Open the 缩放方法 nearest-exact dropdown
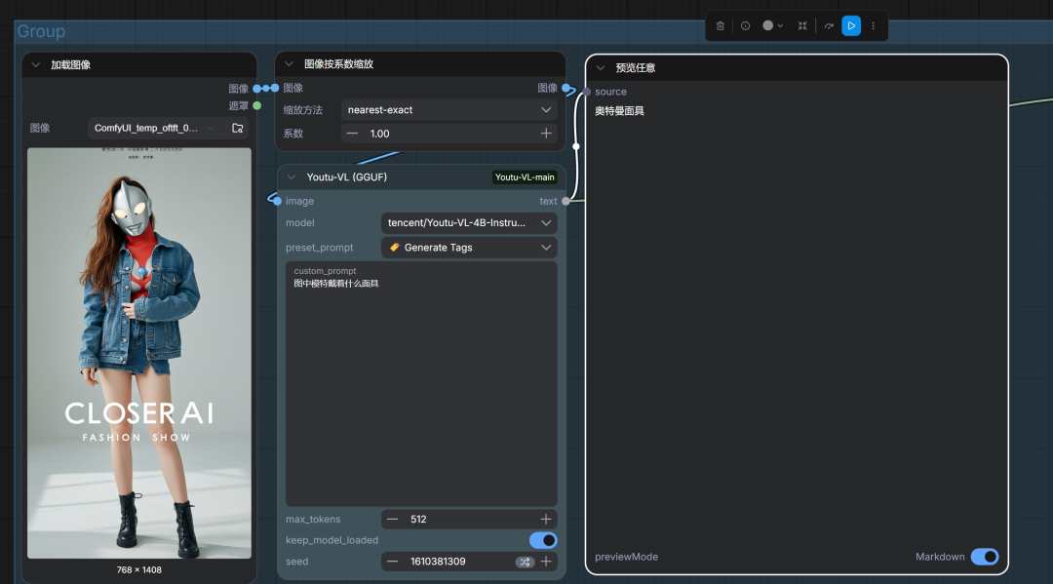This screenshot has width=1053, height=584. click(449, 110)
